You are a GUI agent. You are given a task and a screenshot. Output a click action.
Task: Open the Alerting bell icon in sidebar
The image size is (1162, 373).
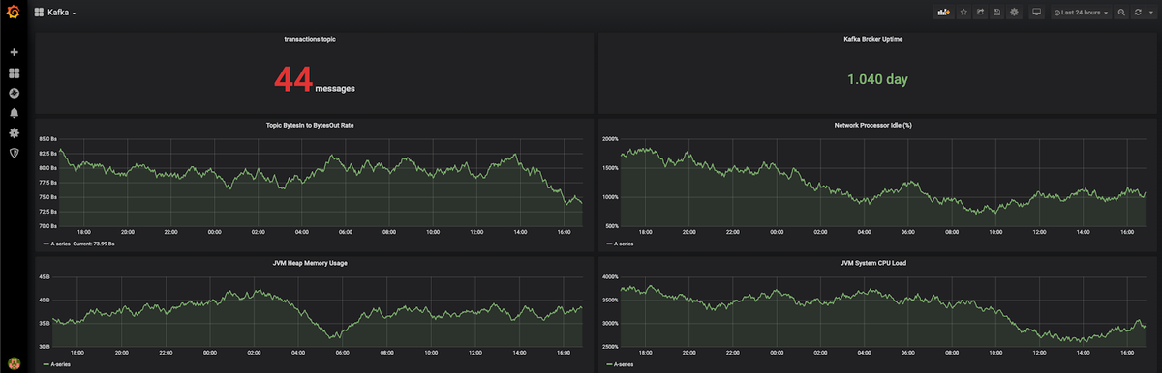(14, 113)
